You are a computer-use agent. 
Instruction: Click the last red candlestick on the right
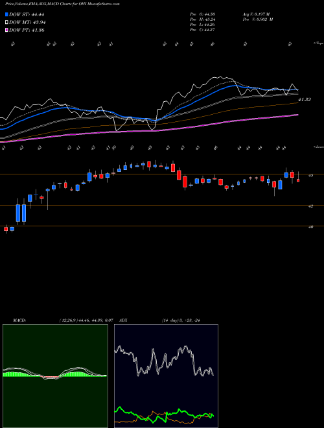pyautogui.click(x=298, y=179)
